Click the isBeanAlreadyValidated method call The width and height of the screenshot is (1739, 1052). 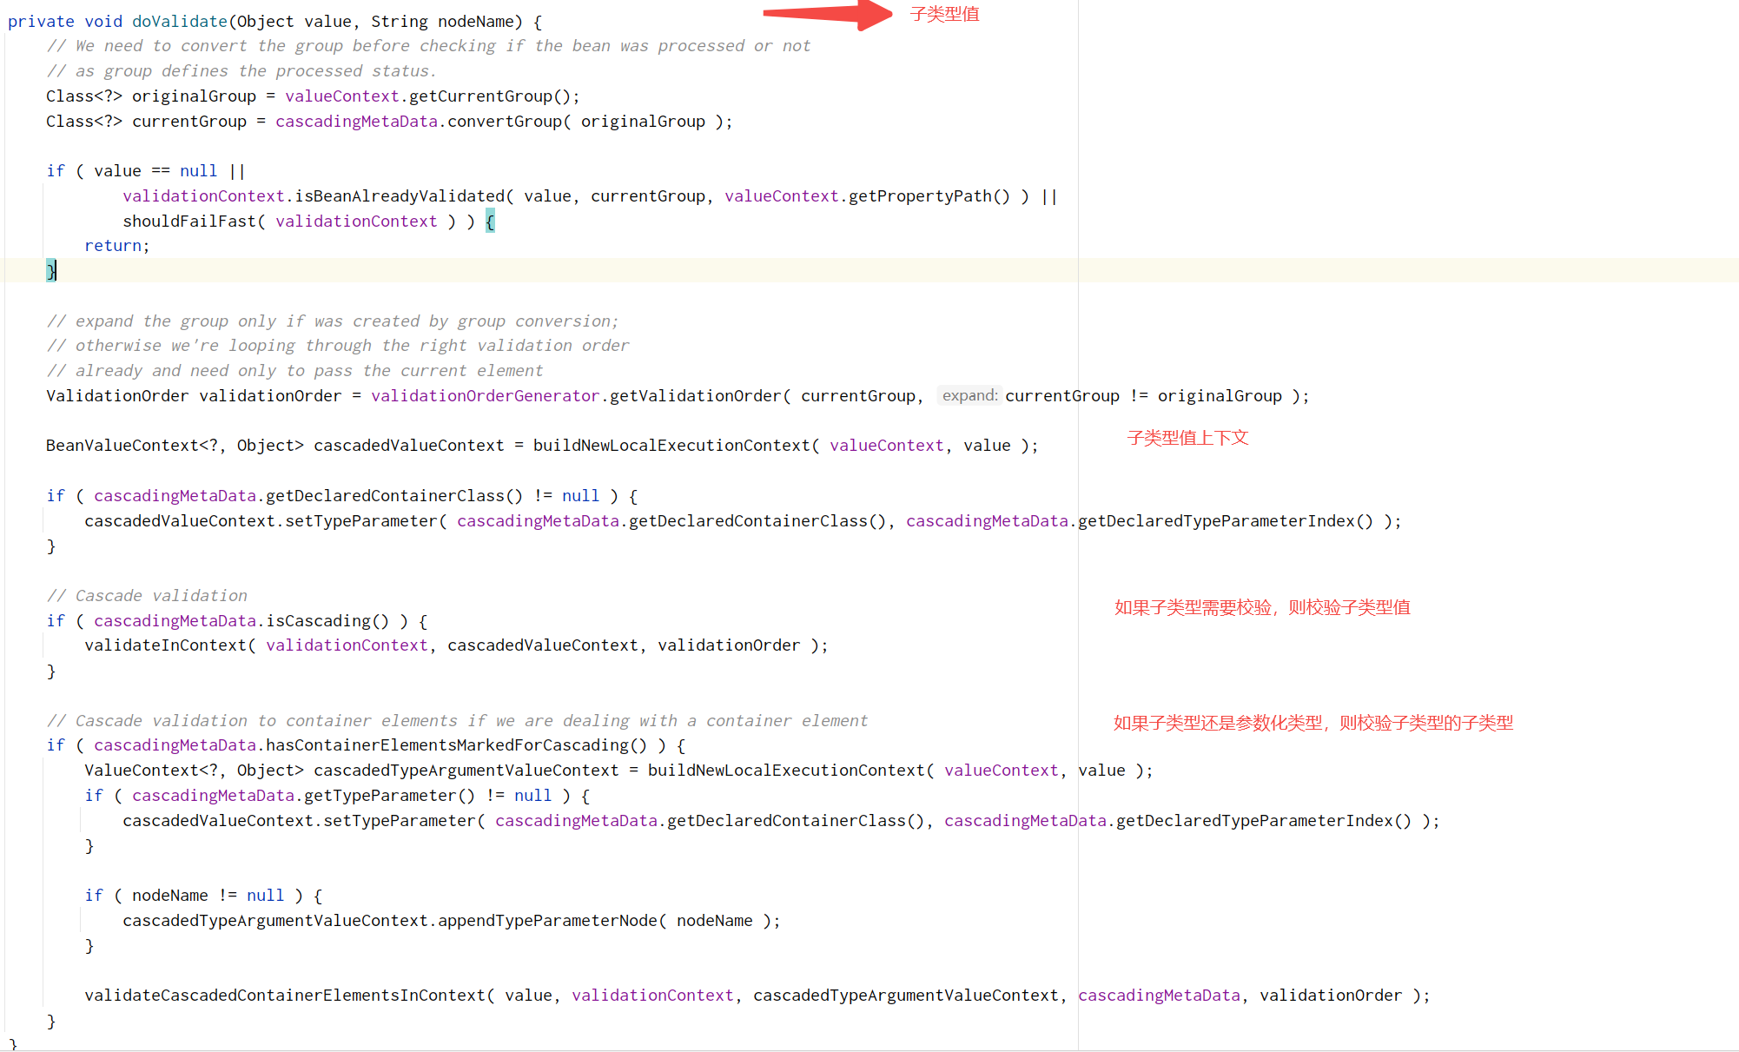[x=399, y=196]
